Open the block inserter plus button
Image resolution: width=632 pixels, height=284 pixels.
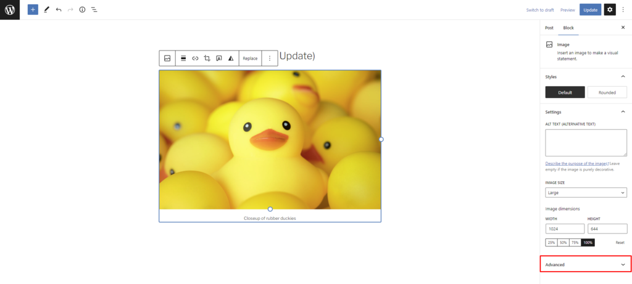pos(33,10)
